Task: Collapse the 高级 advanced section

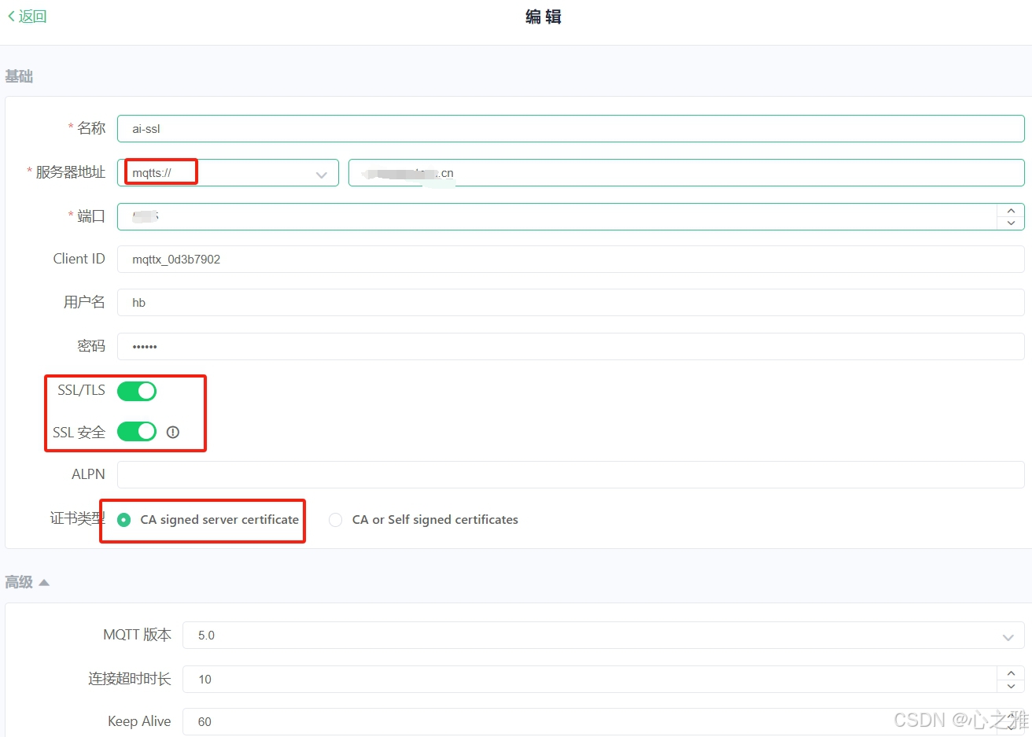Action: click(28, 582)
